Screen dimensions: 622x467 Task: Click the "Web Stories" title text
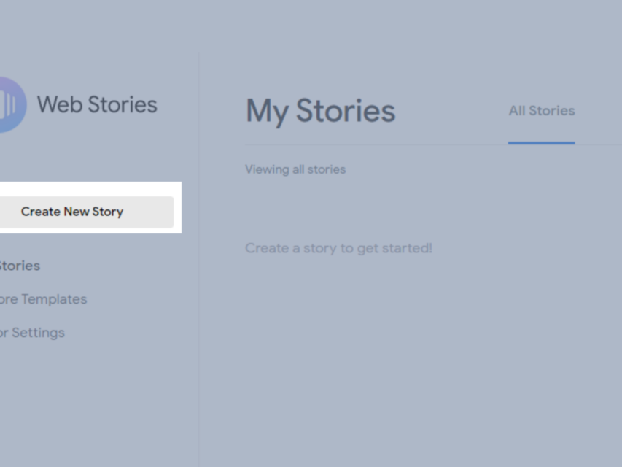point(97,104)
